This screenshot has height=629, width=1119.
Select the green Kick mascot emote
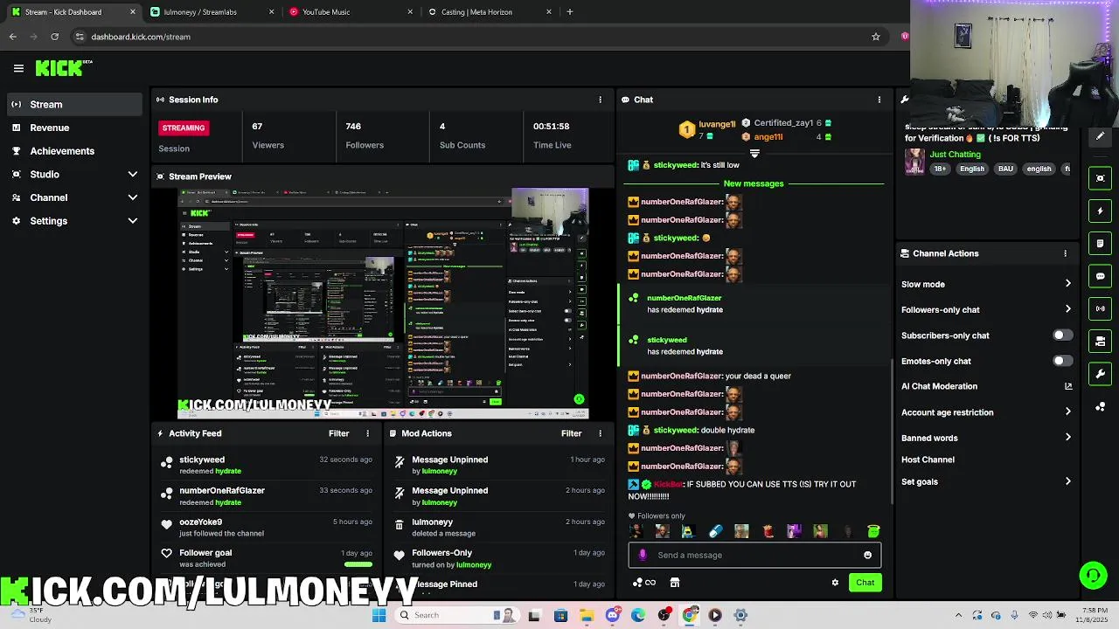point(872,531)
